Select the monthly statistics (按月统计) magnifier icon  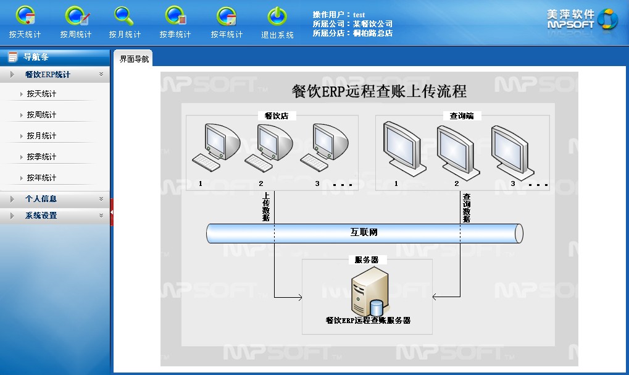pyautogui.click(x=125, y=17)
